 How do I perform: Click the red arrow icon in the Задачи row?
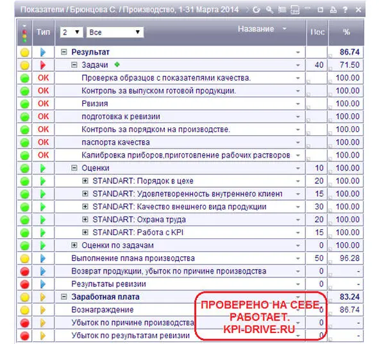tap(43, 65)
